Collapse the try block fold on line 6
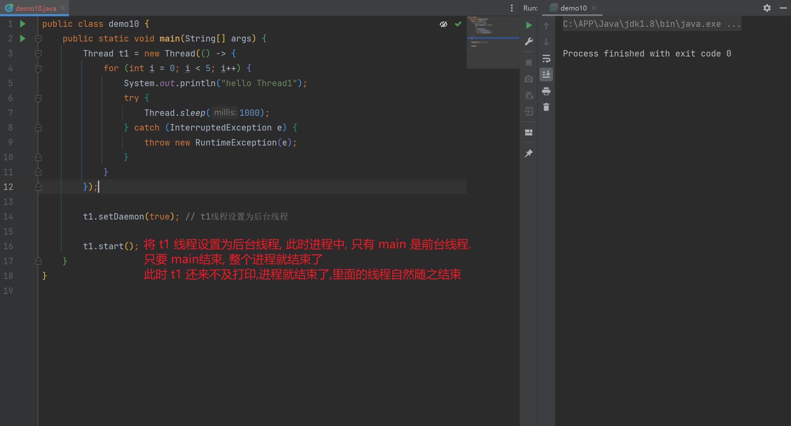791x426 pixels. (x=38, y=98)
